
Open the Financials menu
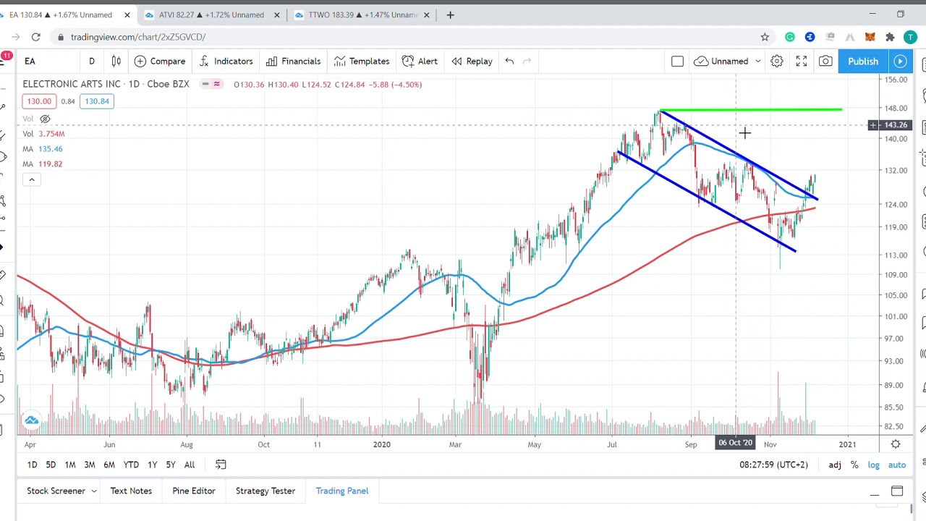[293, 62]
